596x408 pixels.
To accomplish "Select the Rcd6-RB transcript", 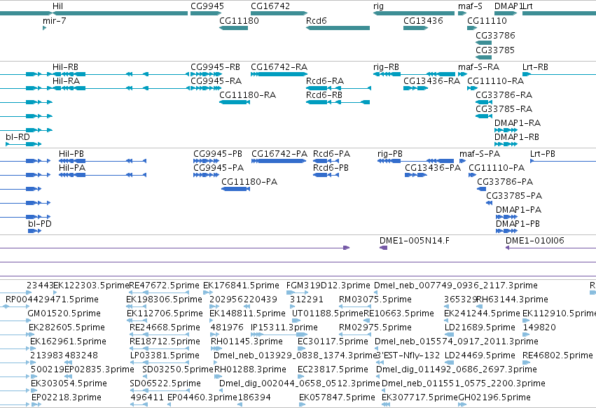I will (x=338, y=101).
